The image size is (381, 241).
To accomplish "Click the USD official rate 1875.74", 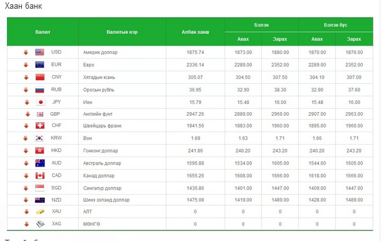I will point(195,53).
